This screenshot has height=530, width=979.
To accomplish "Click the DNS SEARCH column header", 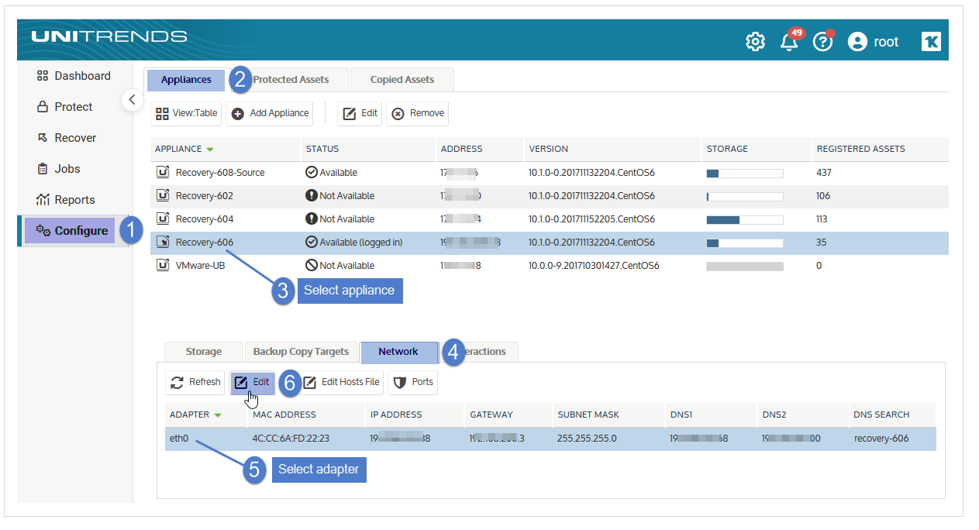I will (x=881, y=415).
